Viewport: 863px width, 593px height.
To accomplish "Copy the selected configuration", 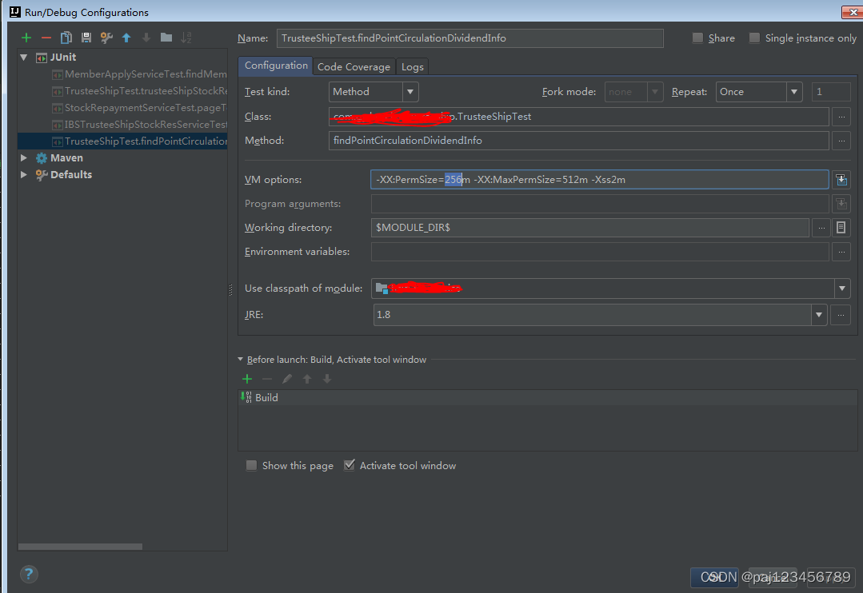I will coord(66,38).
